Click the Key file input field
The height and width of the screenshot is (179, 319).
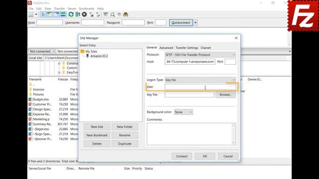(189, 94)
